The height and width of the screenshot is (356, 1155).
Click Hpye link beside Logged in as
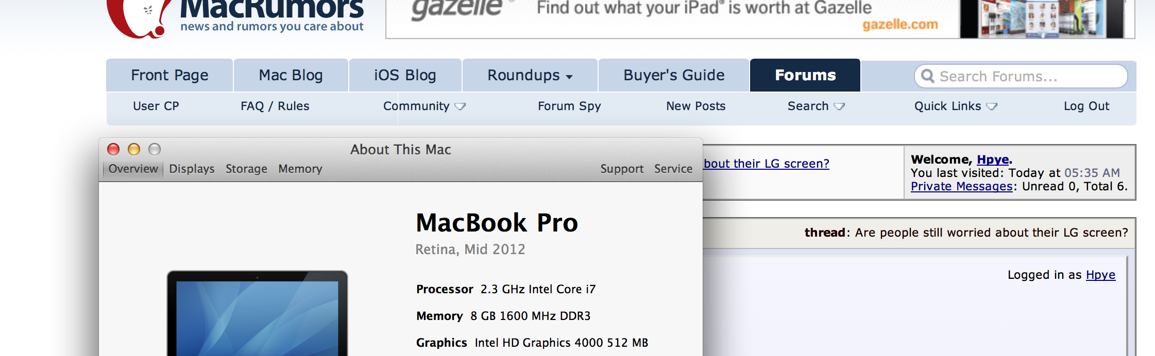(x=1100, y=275)
